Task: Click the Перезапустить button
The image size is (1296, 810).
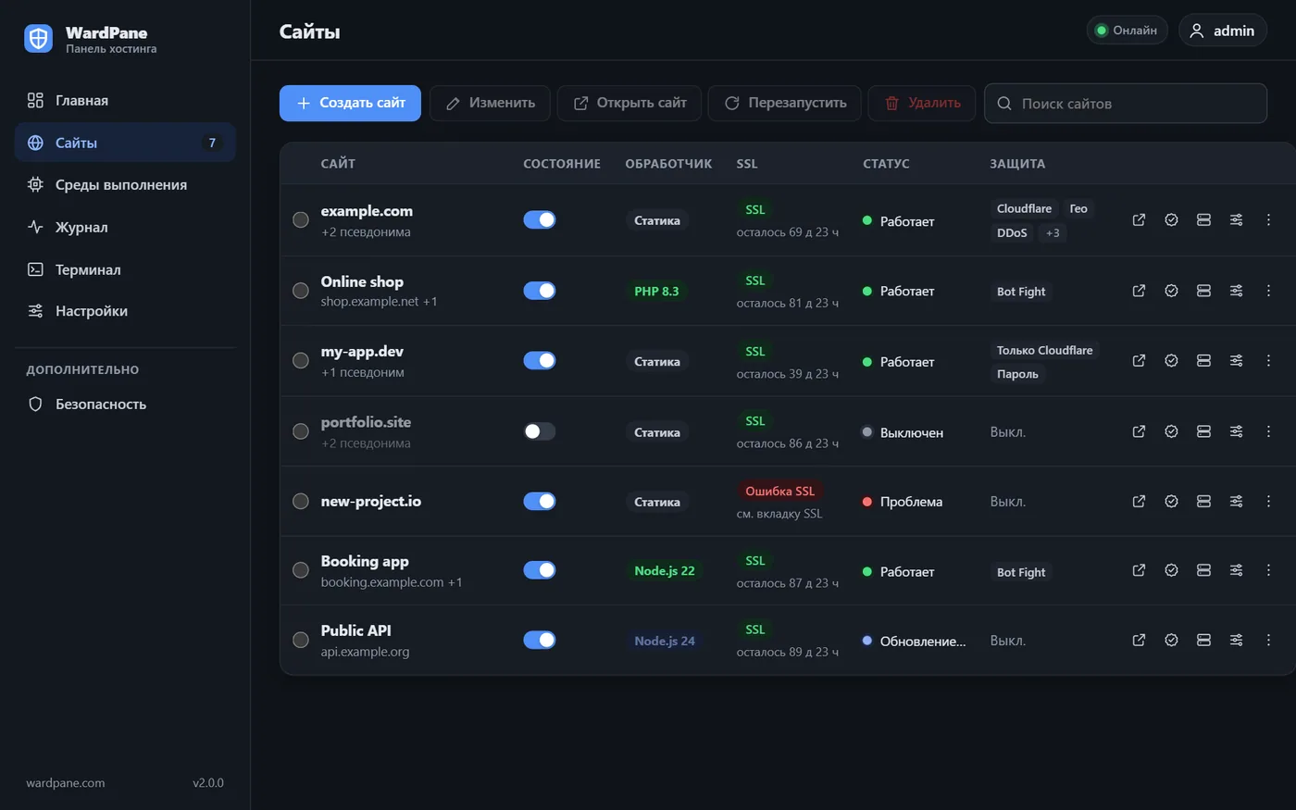Action: [x=785, y=104]
